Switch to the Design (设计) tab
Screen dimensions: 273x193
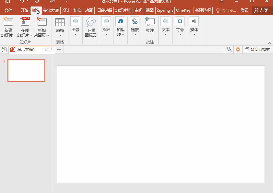(66, 10)
